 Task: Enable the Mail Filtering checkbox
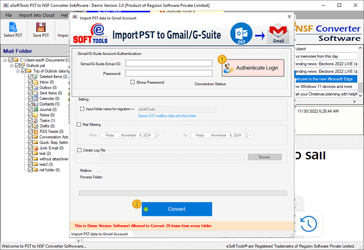coord(79,125)
